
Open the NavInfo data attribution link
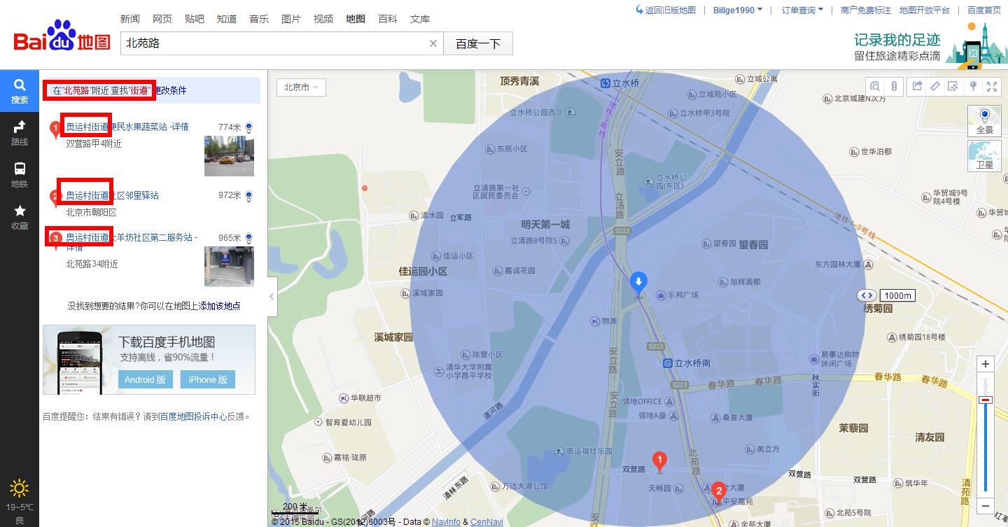pos(446,522)
